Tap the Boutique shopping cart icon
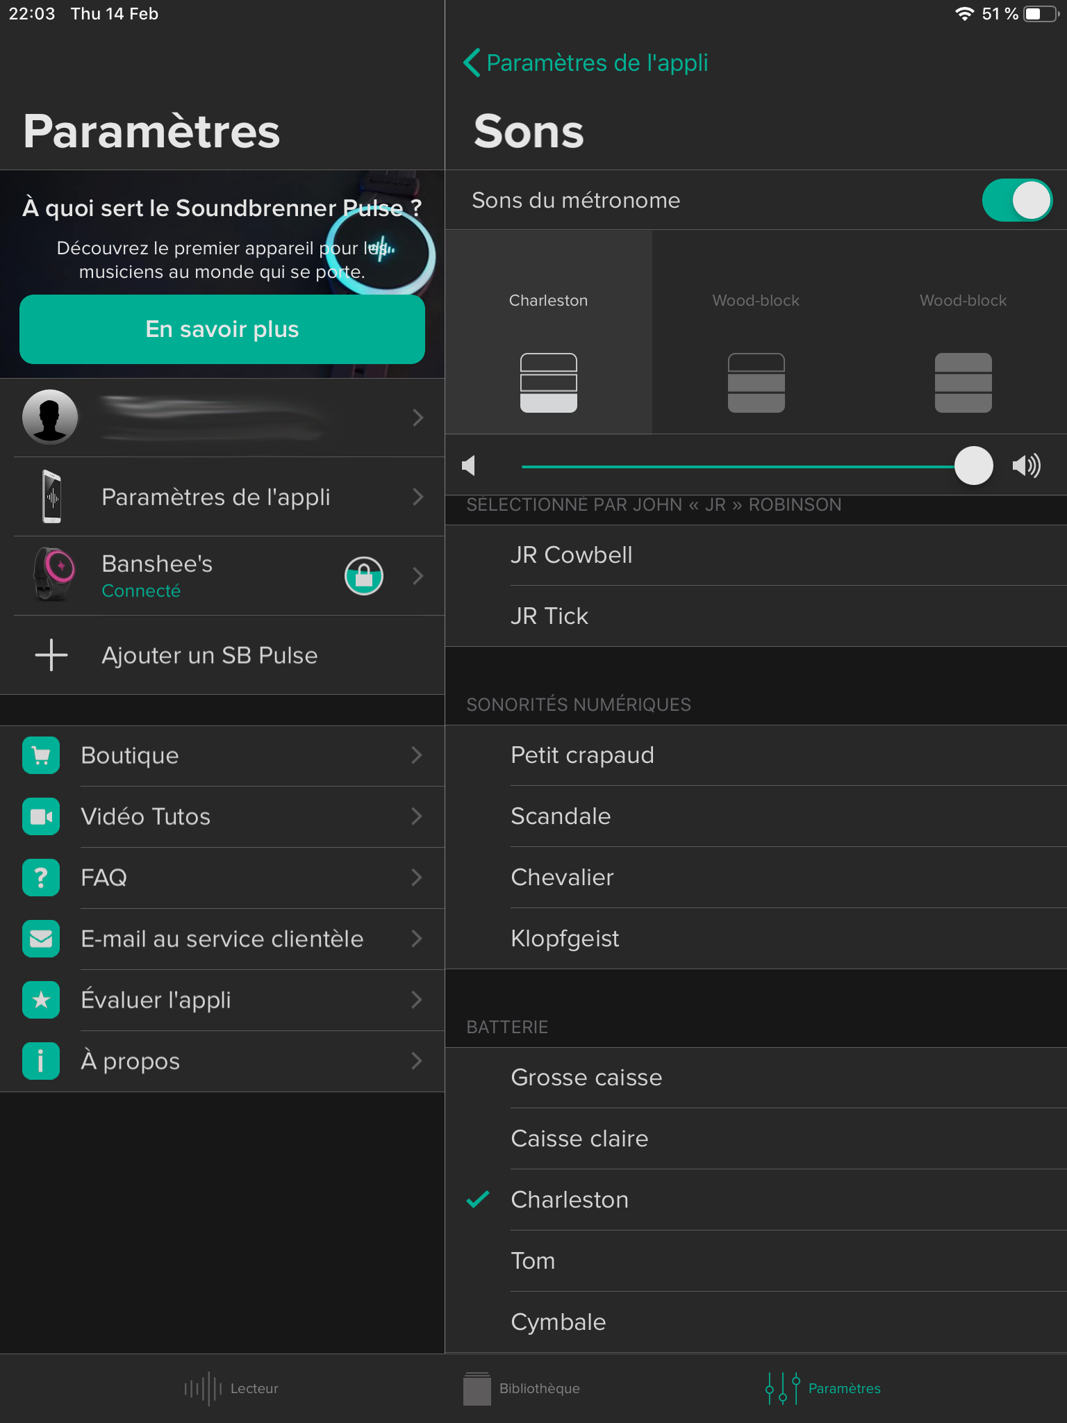The image size is (1067, 1423). pyautogui.click(x=41, y=755)
